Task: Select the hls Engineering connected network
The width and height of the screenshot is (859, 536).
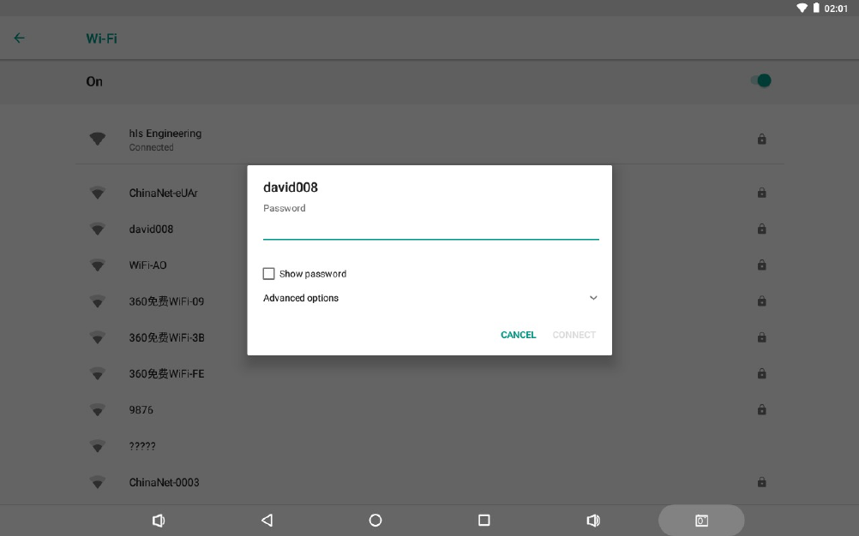Action: click(x=429, y=140)
